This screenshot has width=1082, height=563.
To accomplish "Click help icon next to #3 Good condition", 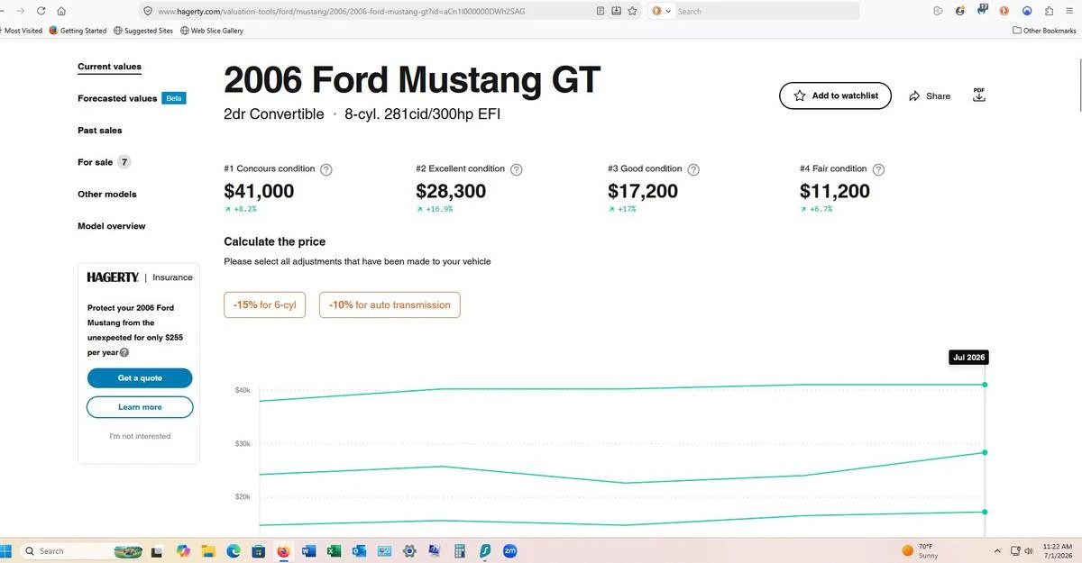I will [693, 169].
